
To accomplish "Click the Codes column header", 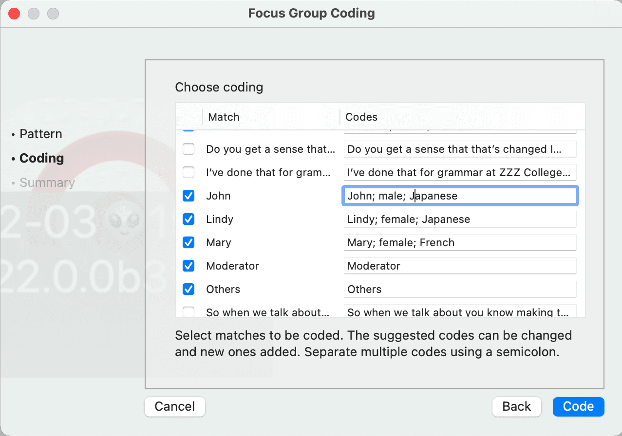I will point(462,117).
